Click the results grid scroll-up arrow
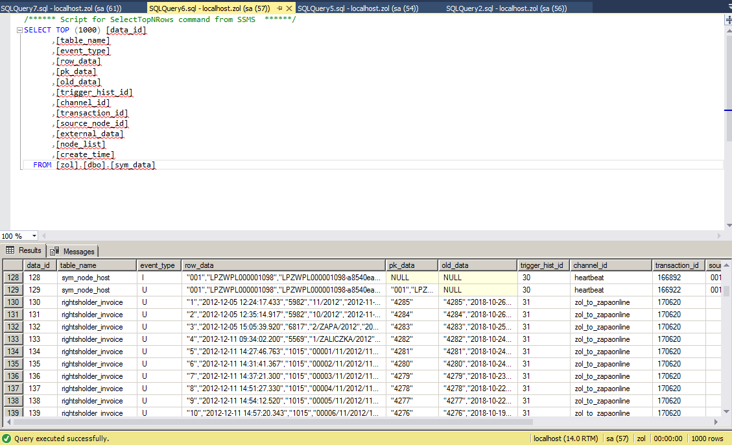Image resolution: width=732 pixels, height=445 pixels. click(727, 265)
